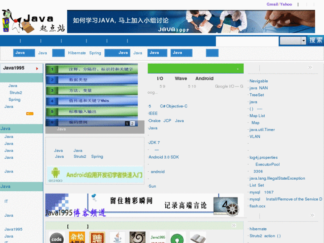Open the ExecutorPool article link

click(267, 165)
